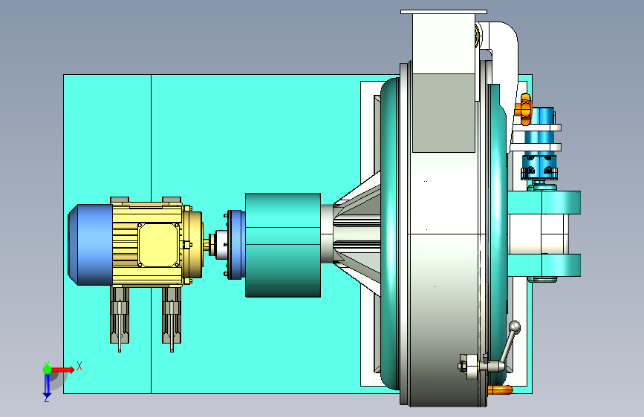The height and width of the screenshot is (417, 644).
Task: Select the grey fan casing center band
Action: tap(443, 279)
